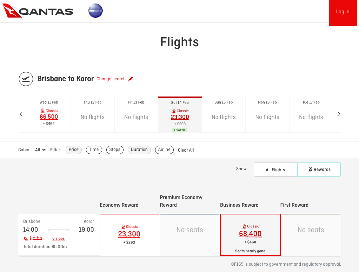Open the Stops filter
This screenshot has height=272, width=359.
coord(115,150)
